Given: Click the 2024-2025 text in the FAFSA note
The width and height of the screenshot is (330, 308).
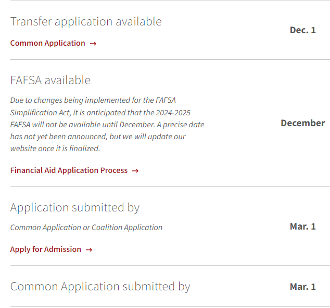Looking at the screenshot, I should pos(173,113).
